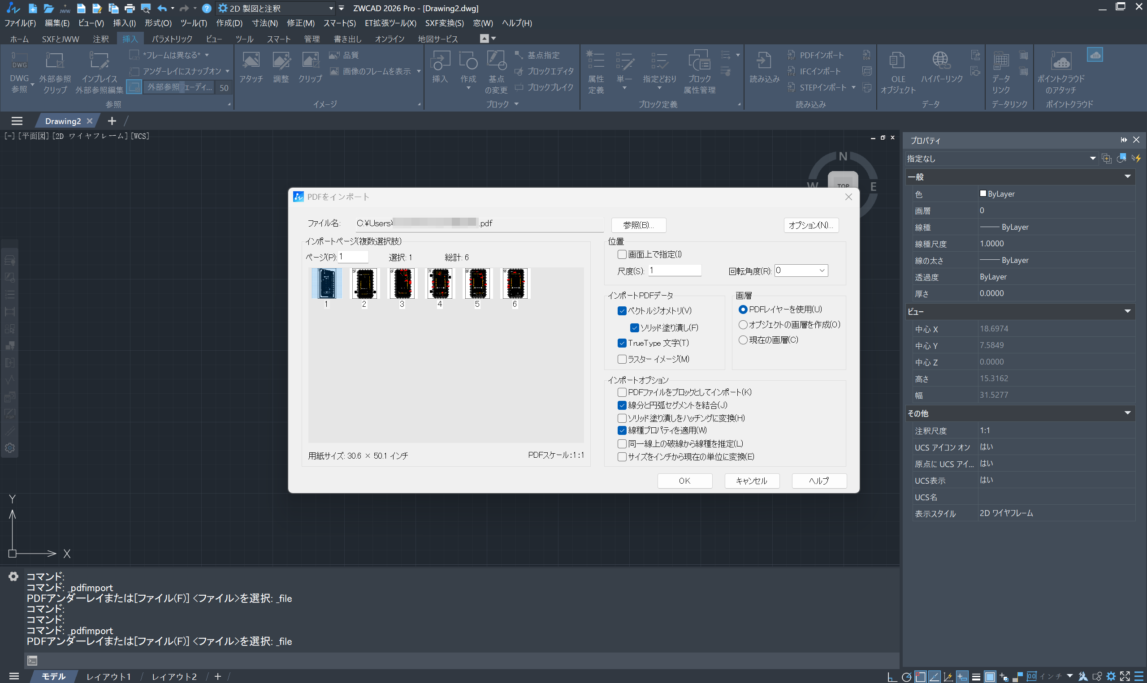The width and height of the screenshot is (1147, 683).
Task: Enable the ラスターイメージ checkbox
Action: (x=622, y=359)
